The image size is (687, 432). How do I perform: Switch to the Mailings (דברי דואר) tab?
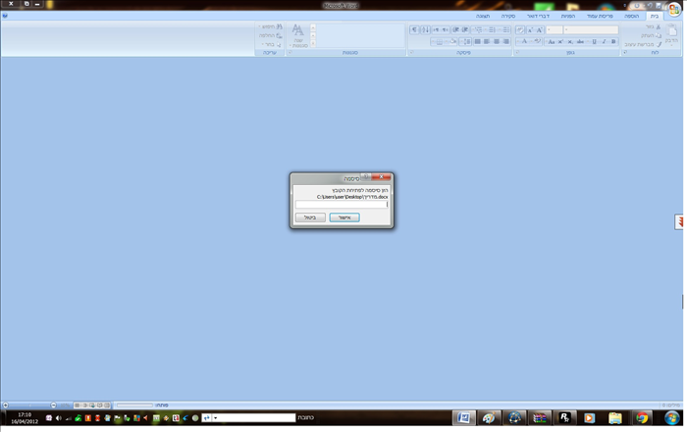(538, 16)
